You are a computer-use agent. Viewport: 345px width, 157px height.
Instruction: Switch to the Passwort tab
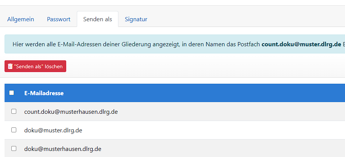point(59,19)
